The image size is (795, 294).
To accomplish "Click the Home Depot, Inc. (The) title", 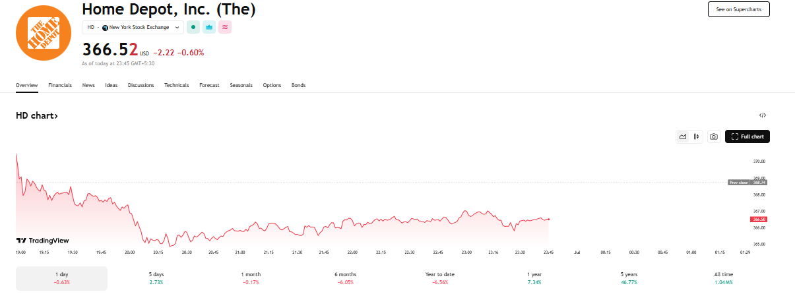I will coord(169,9).
